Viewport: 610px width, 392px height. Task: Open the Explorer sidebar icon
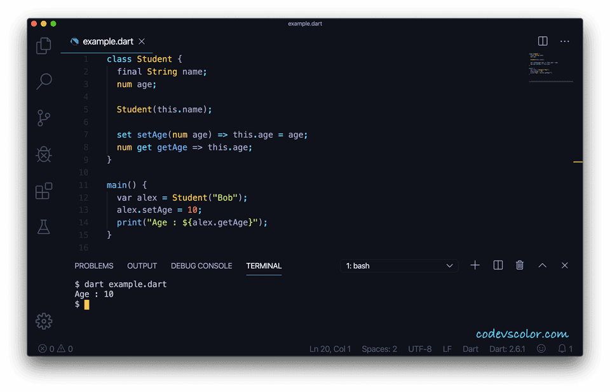[44, 45]
